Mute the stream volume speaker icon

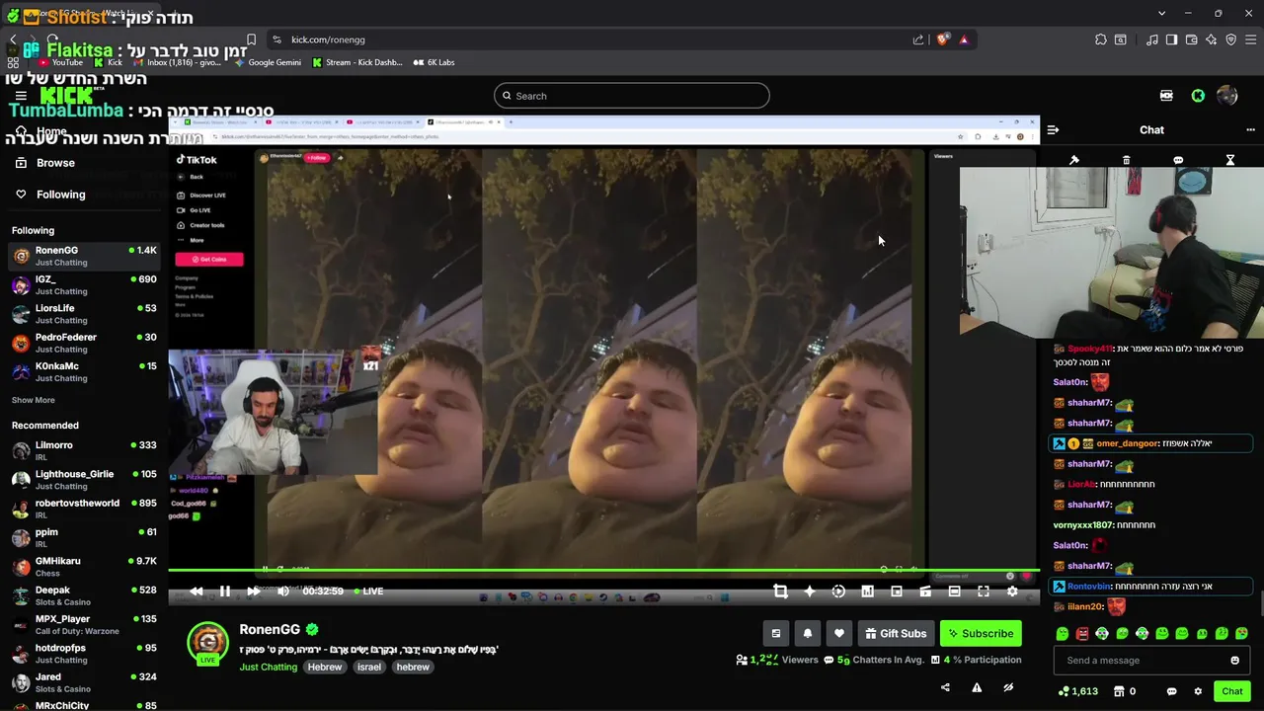(283, 592)
